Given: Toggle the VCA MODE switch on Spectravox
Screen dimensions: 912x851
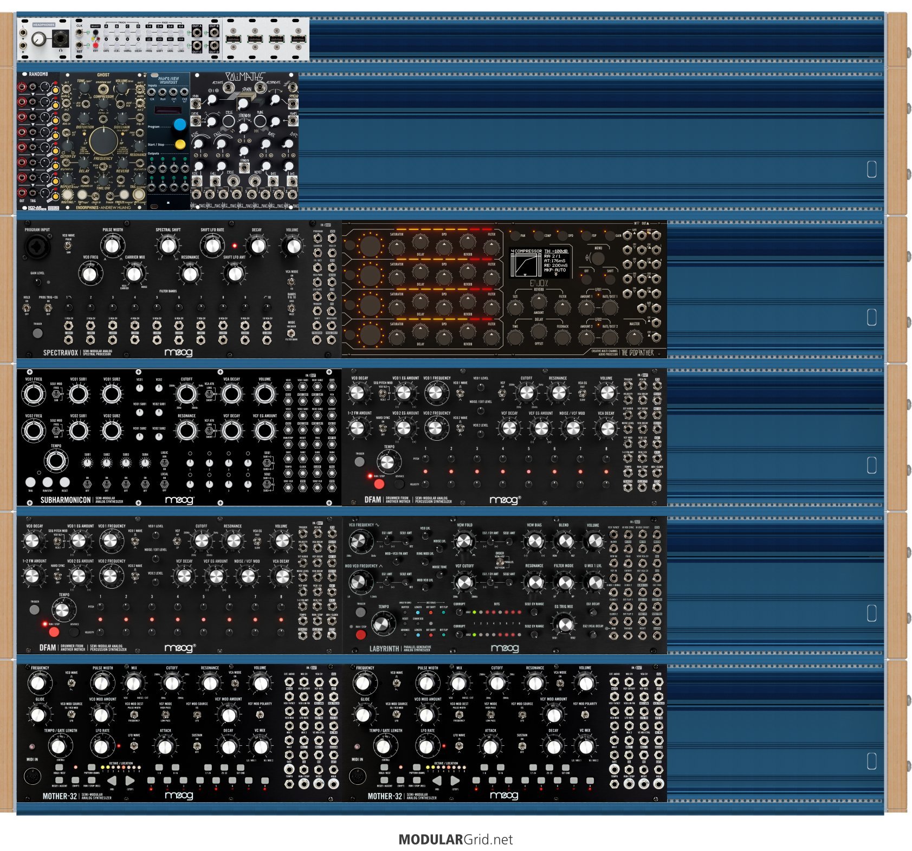Looking at the screenshot, I should [x=292, y=281].
